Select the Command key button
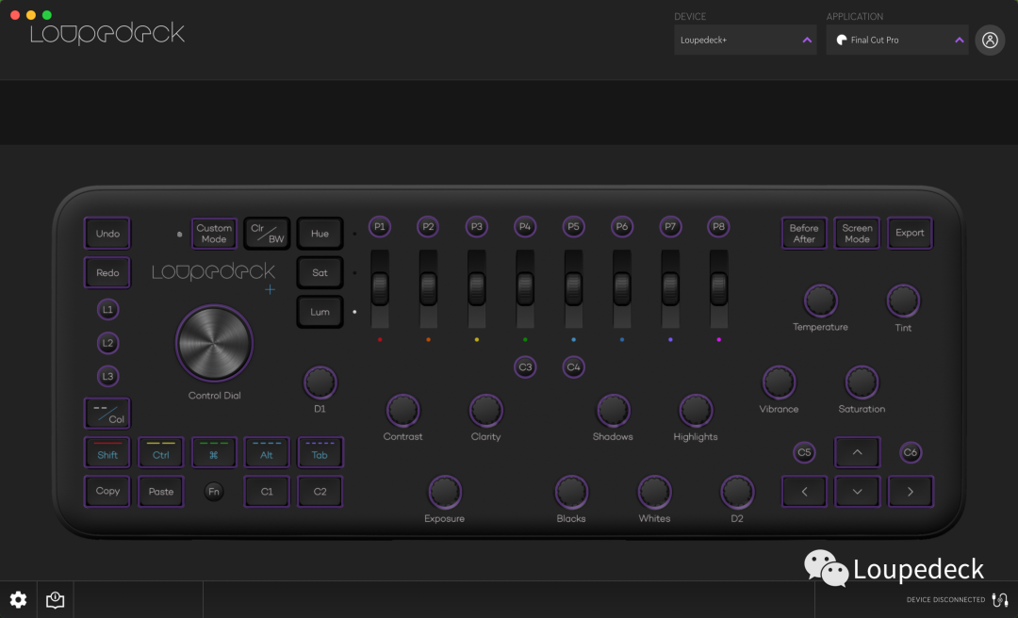The height and width of the screenshot is (618, 1018). click(x=214, y=452)
